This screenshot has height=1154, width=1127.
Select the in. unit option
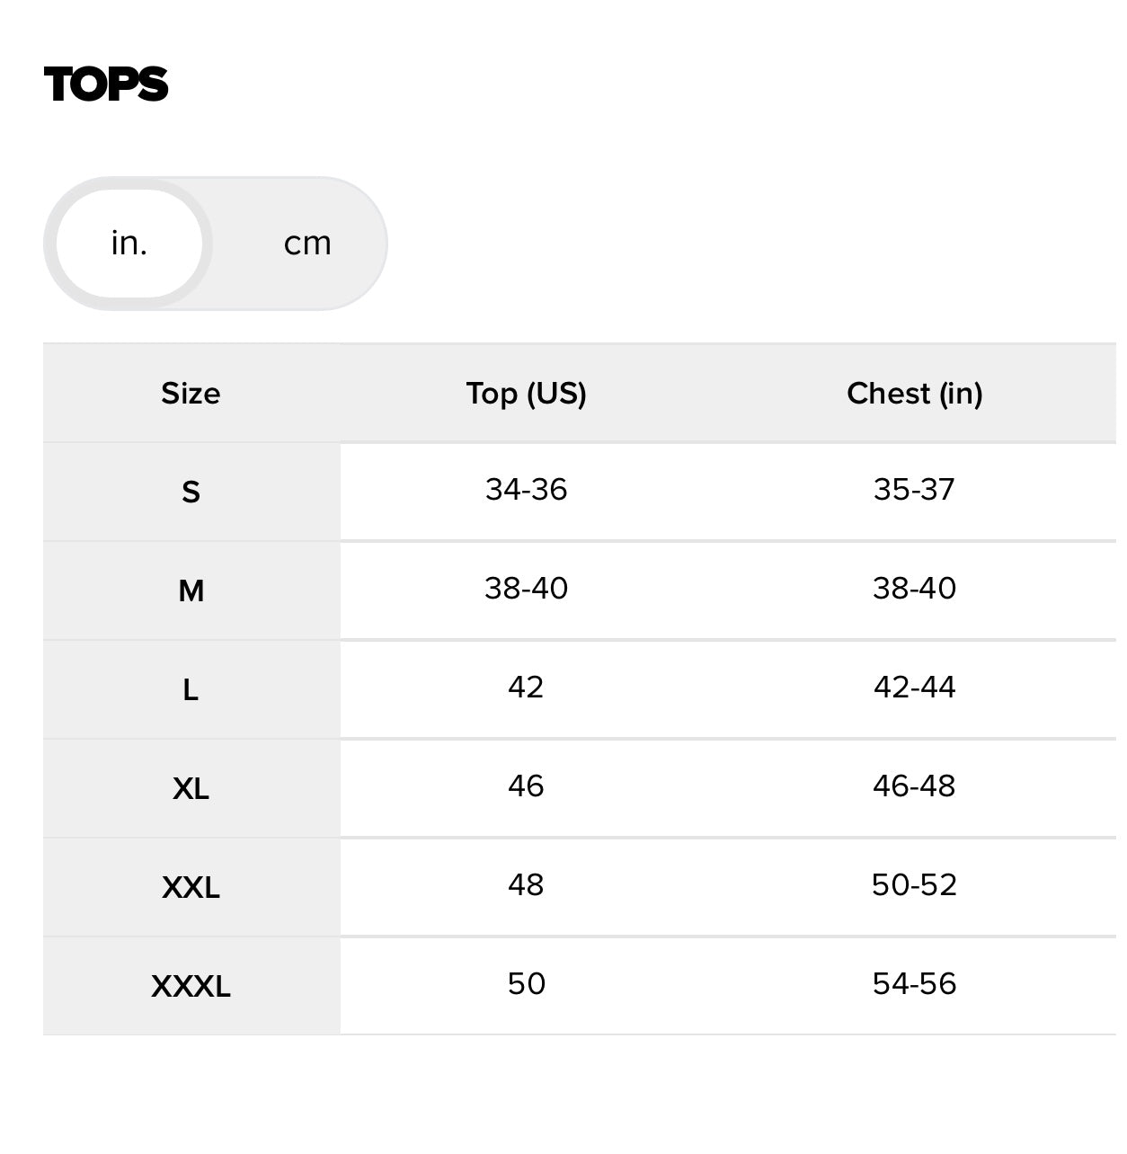[129, 244]
